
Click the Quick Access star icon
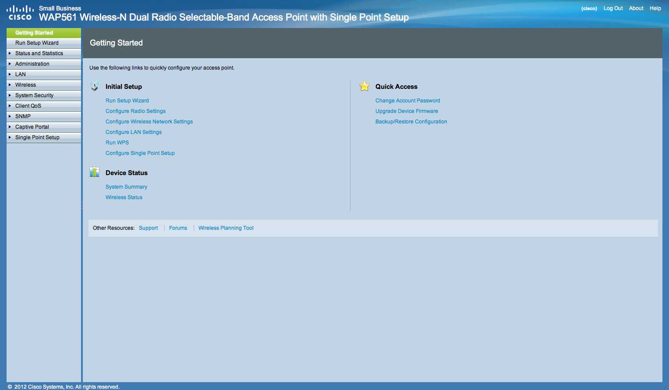click(365, 86)
